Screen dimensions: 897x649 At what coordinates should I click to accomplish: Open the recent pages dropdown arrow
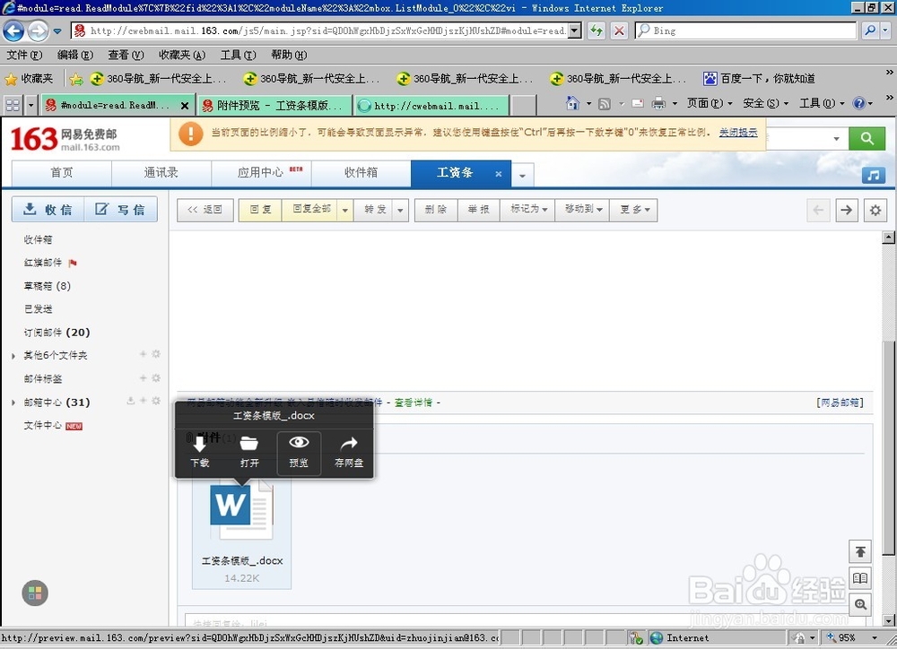tap(57, 30)
